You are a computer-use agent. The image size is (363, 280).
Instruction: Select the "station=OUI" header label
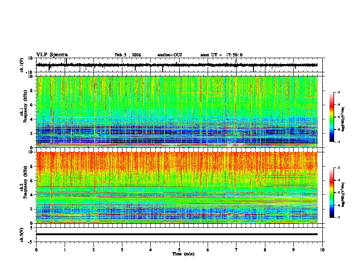(170, 55)
